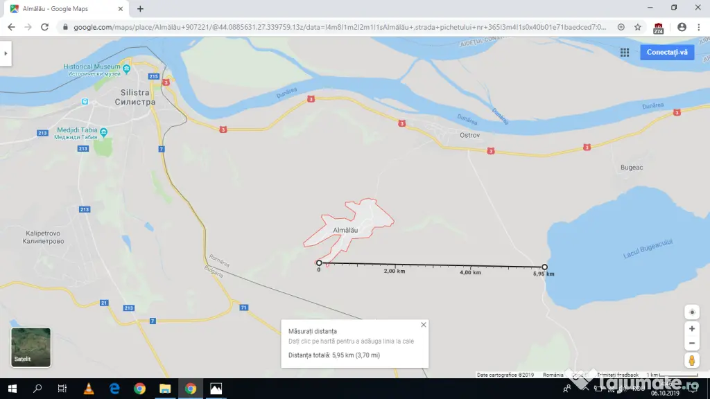Show your location with target icon

coord(691,312)
